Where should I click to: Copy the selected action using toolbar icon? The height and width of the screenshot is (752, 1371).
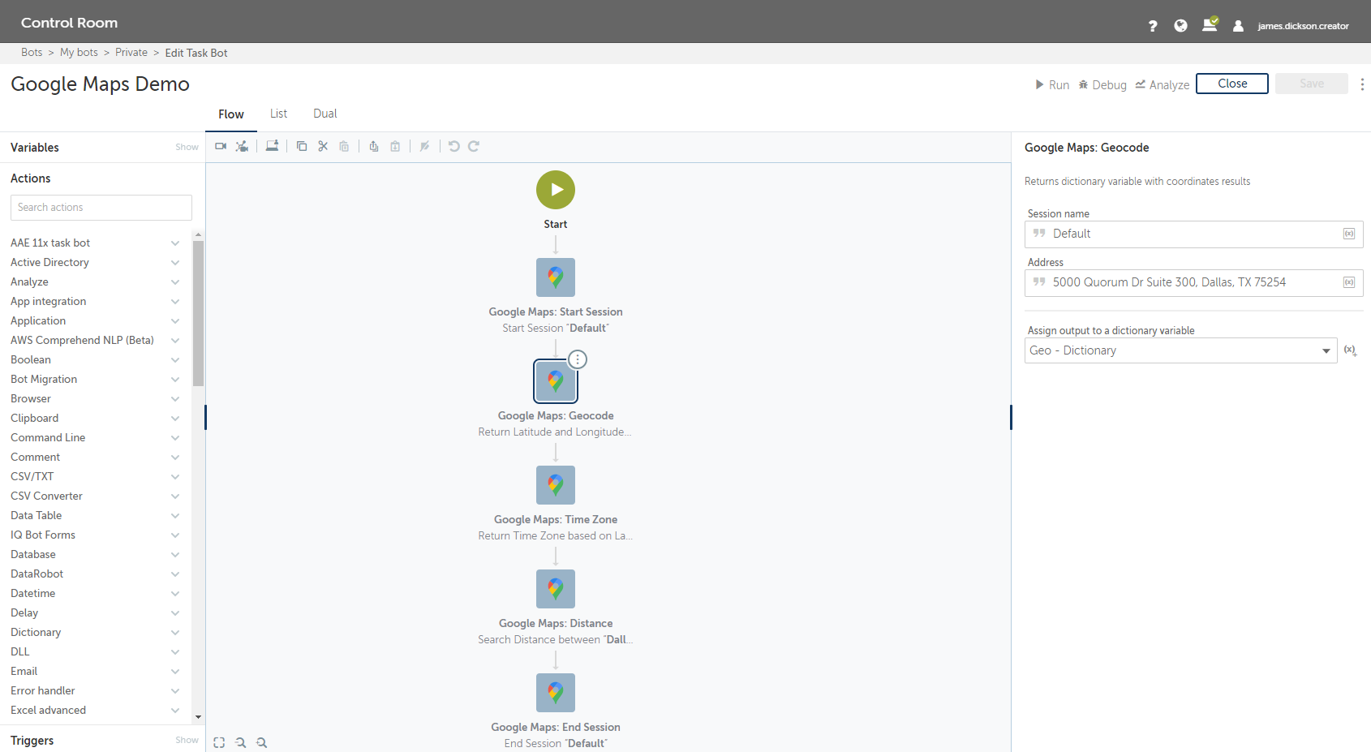point(302,146)
